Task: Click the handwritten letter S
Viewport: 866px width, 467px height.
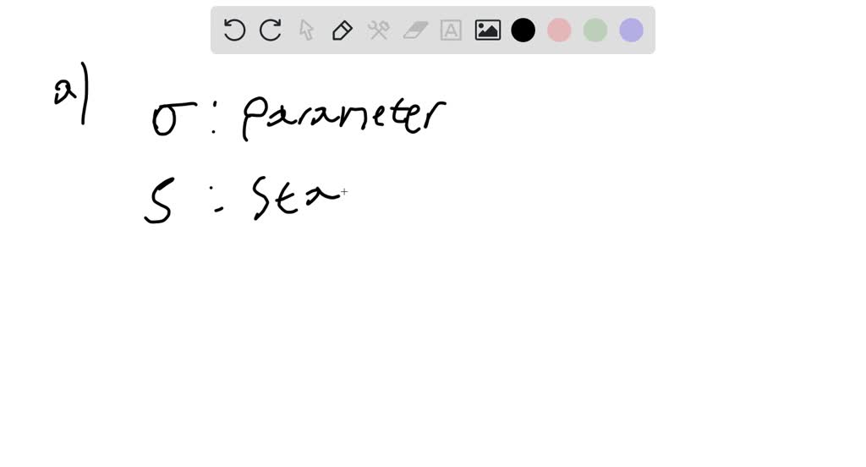Action: tap(160, 200)
